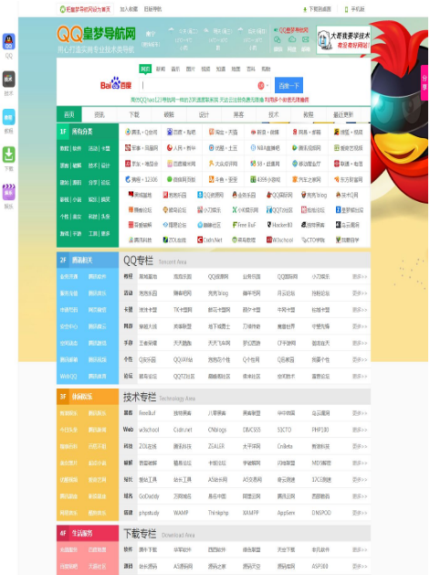Open the Csdn.Net site link
The image size is (430, 575).
coord(210,240)
